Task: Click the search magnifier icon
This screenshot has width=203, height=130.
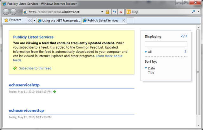Action: pyautogui.click(x=193, y=12)
